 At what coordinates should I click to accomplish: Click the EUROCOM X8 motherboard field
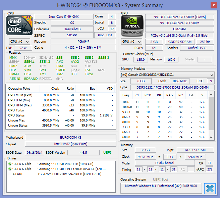70,137
